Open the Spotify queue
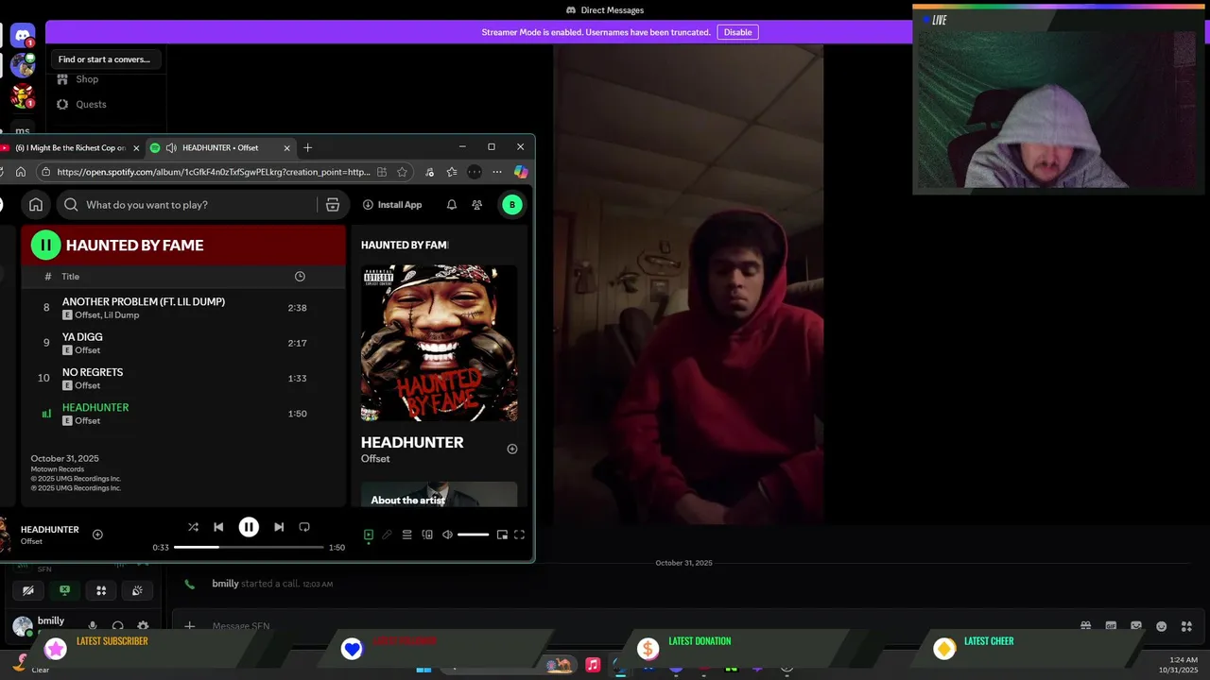This screenshot has height=680, width=1210. tap(406, 535)
